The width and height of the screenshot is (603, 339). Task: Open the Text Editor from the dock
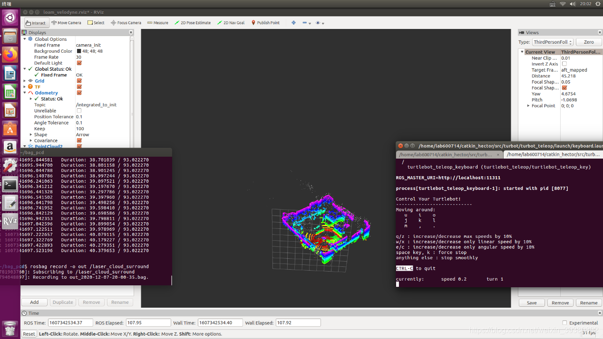10,203
